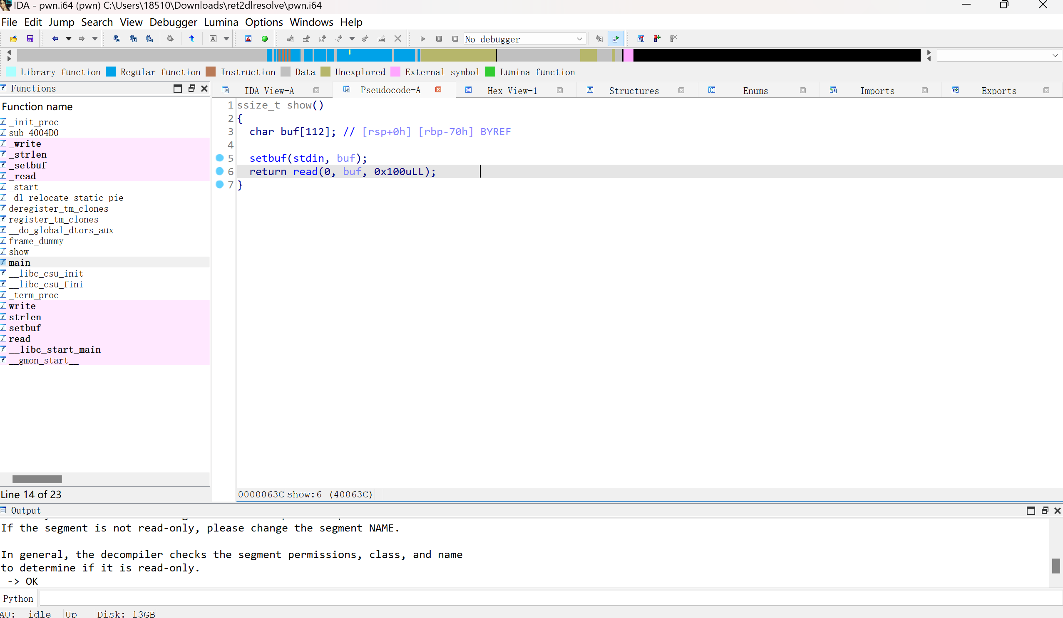Click the yellow position marker in navigation band

pyautogui.click(x=350, y=52)
